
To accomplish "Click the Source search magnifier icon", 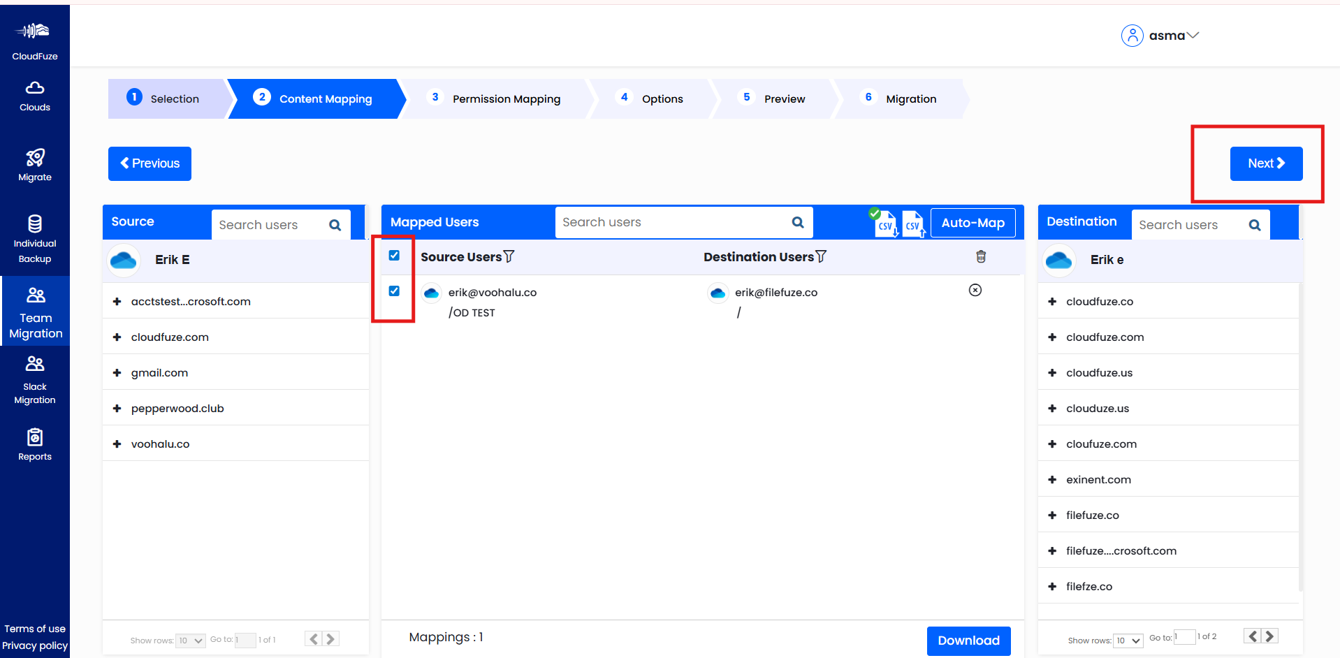I will coord(335,225).
